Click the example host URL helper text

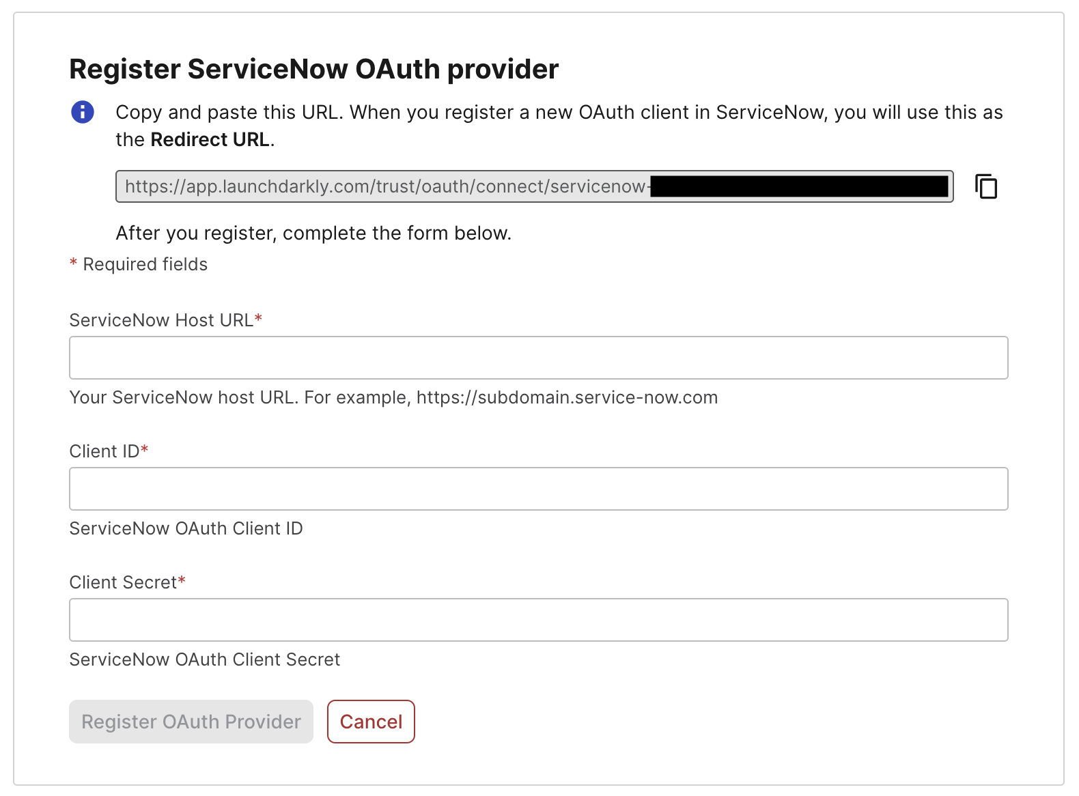(393, 397)
